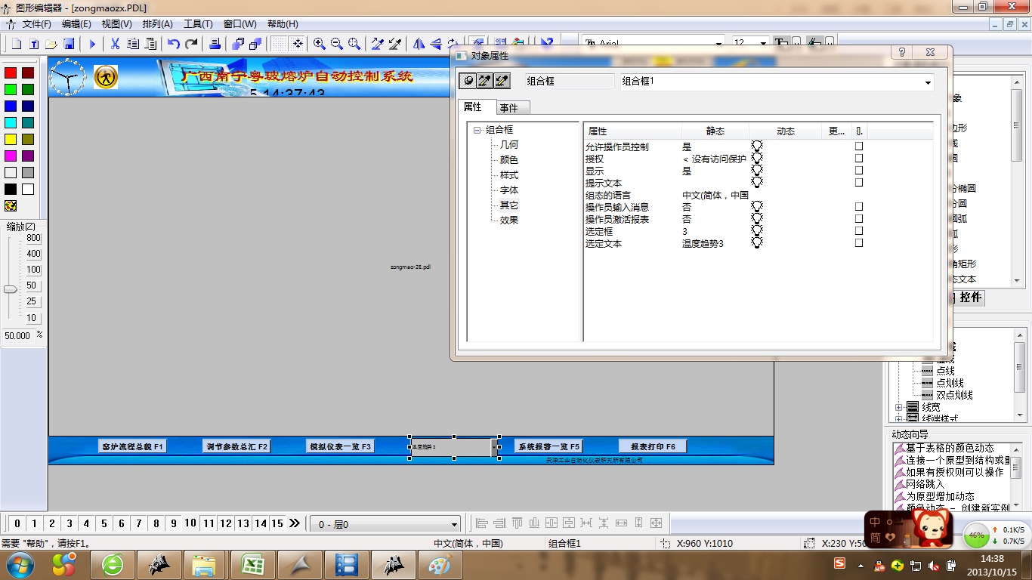Screen dimensions: 1032x580
Task: Click the bring-to-front layer icon
Action: 238,44
